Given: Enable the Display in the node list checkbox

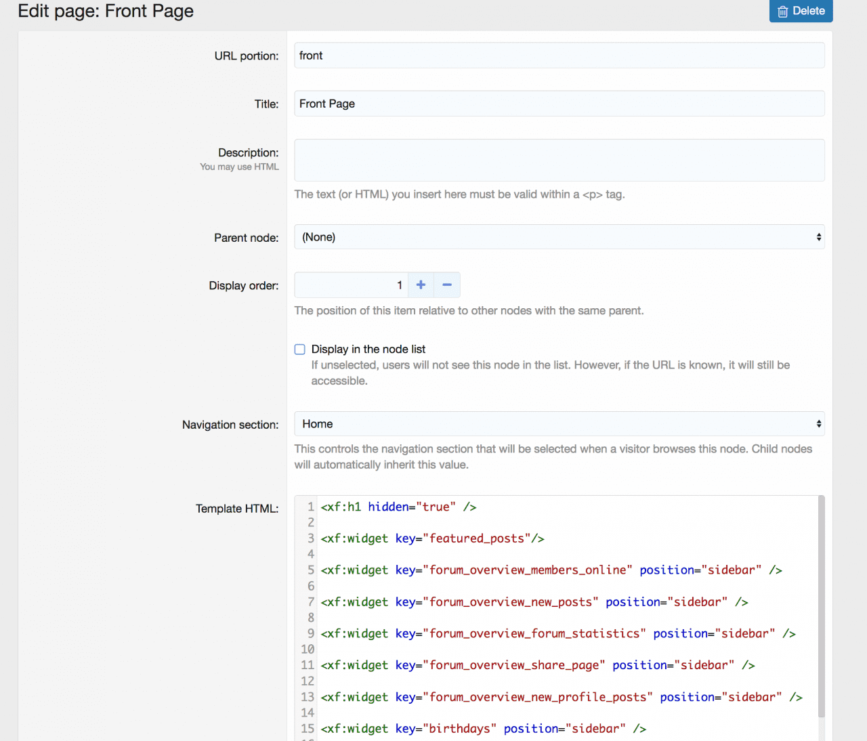Looking at the screenshot, I should click(299, 349).
